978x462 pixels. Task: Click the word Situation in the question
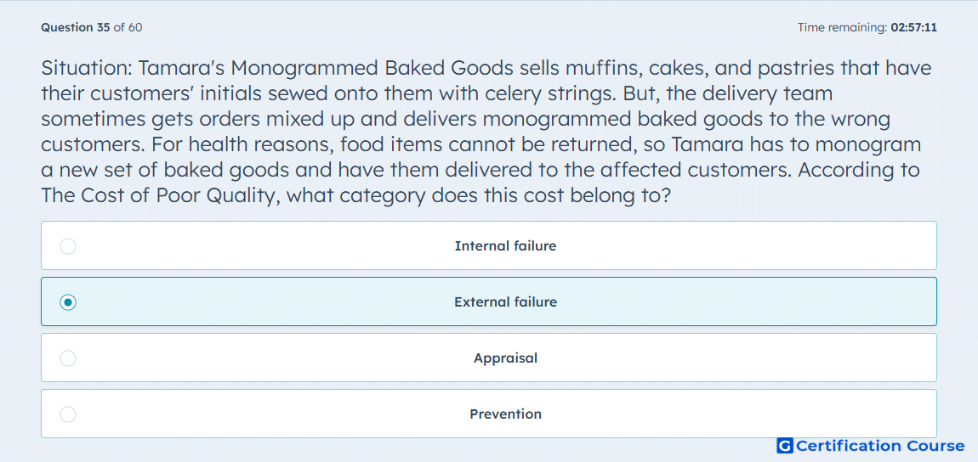click(x=85, y=67)
